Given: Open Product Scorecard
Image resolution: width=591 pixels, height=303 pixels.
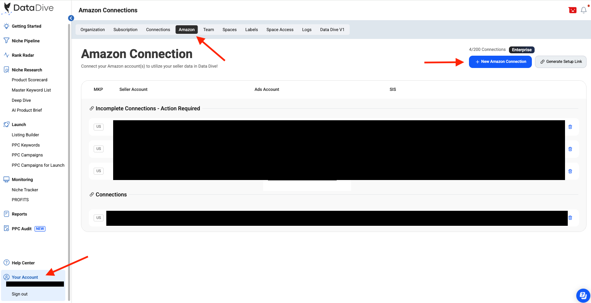Looking at the screenshot, I should 29,80.
